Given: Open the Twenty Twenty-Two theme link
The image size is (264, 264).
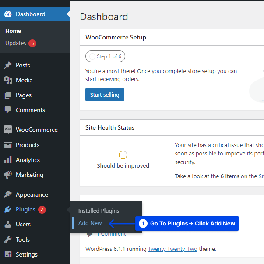Looking at the screenshot, I should pyautogui.click(x=172, y=249).
